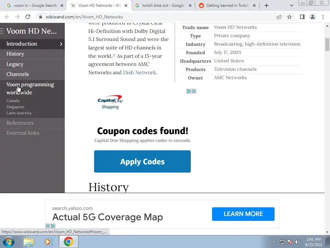Go to the Latin America subsection

point(19,113)
